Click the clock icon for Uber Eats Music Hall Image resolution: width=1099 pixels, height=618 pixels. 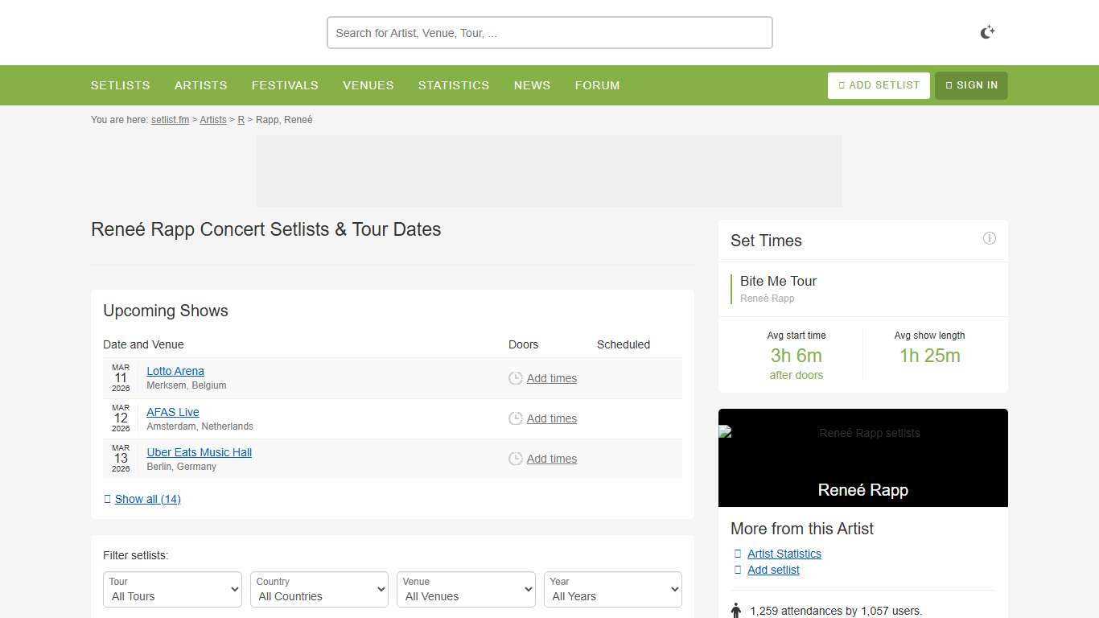pos(516,459)
